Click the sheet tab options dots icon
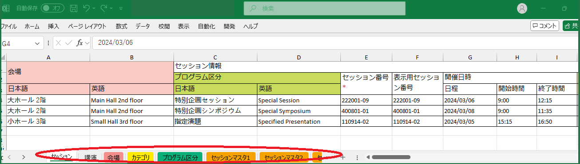 coord(357,157)
